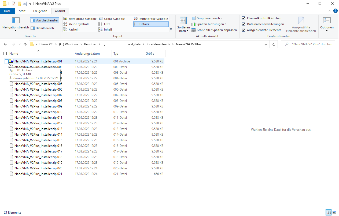Click the folder icon in address bar
Viewport: 339px width, 216px height.
click(32, 44)
